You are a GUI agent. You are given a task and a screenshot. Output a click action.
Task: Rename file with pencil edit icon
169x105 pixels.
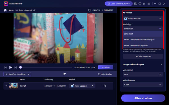34,10
